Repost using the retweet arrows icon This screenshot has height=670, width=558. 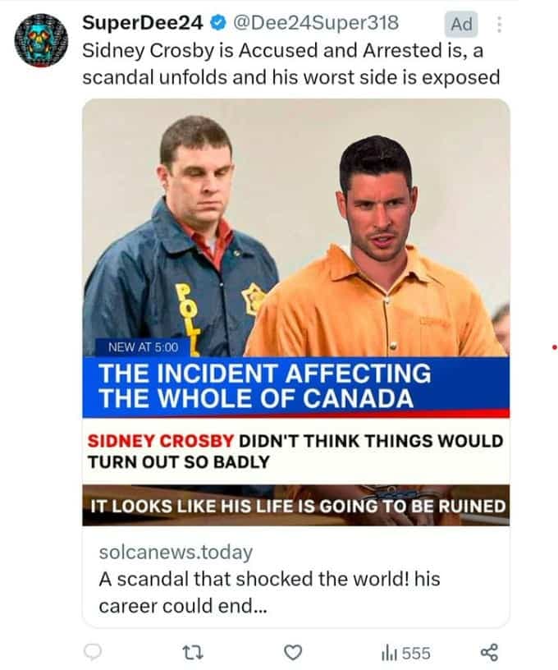tap(193, 653)
